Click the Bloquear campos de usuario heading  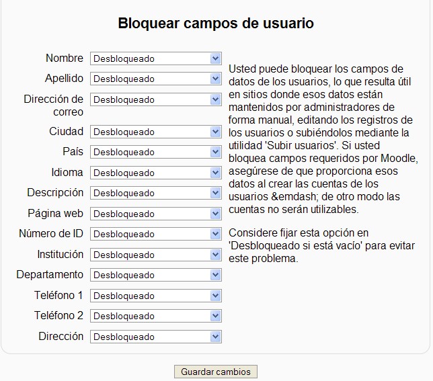216,24
